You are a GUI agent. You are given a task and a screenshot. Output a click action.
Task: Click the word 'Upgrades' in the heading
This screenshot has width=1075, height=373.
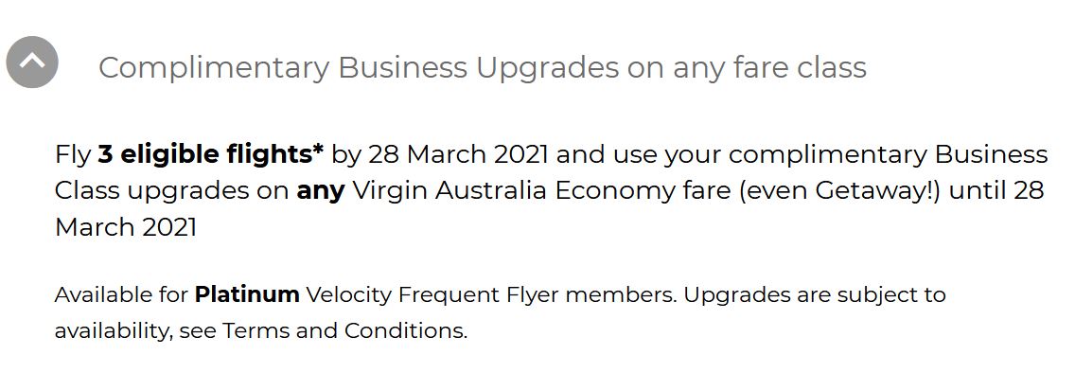click(x=547, y=68)
